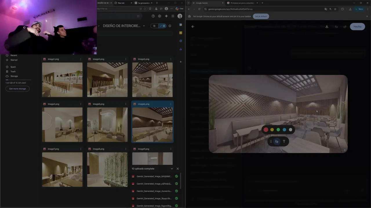Viewport: 371px width, 208px height.
Task: Grab the annotation toolbar move handle
Action: click(x=271, y=141)
